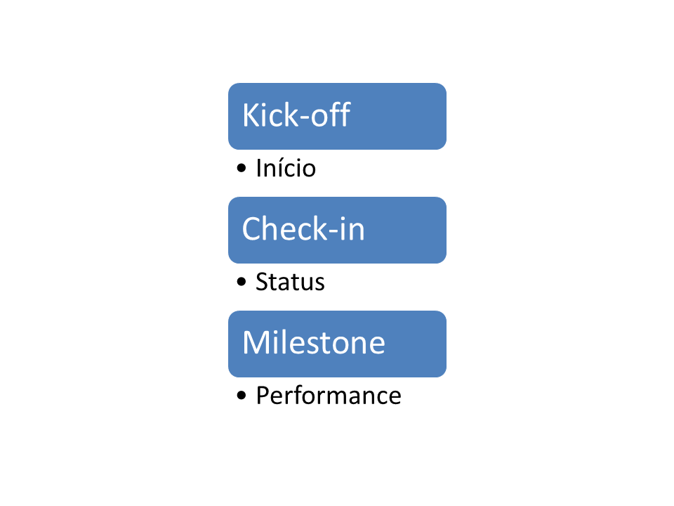Screen dimensions: 674x506
Task: Click the bullet dot before Status
Action: 242,283
